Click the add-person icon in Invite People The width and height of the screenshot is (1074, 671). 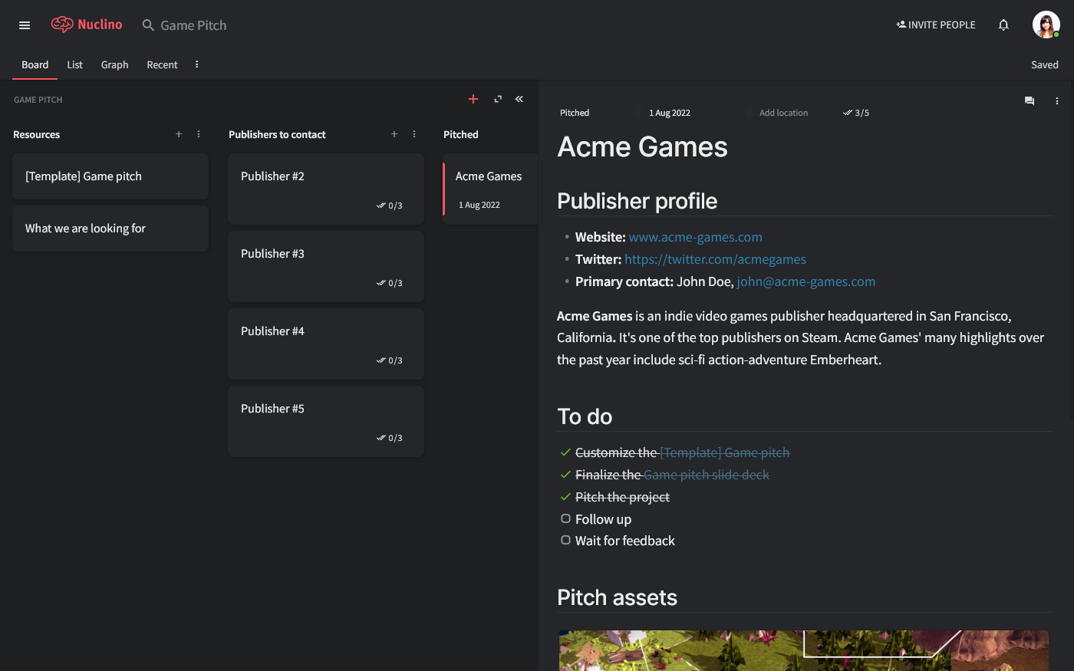click(x=901, y=25)
